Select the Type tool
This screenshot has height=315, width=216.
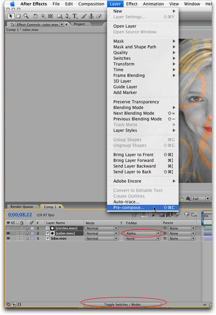point(75,16)
